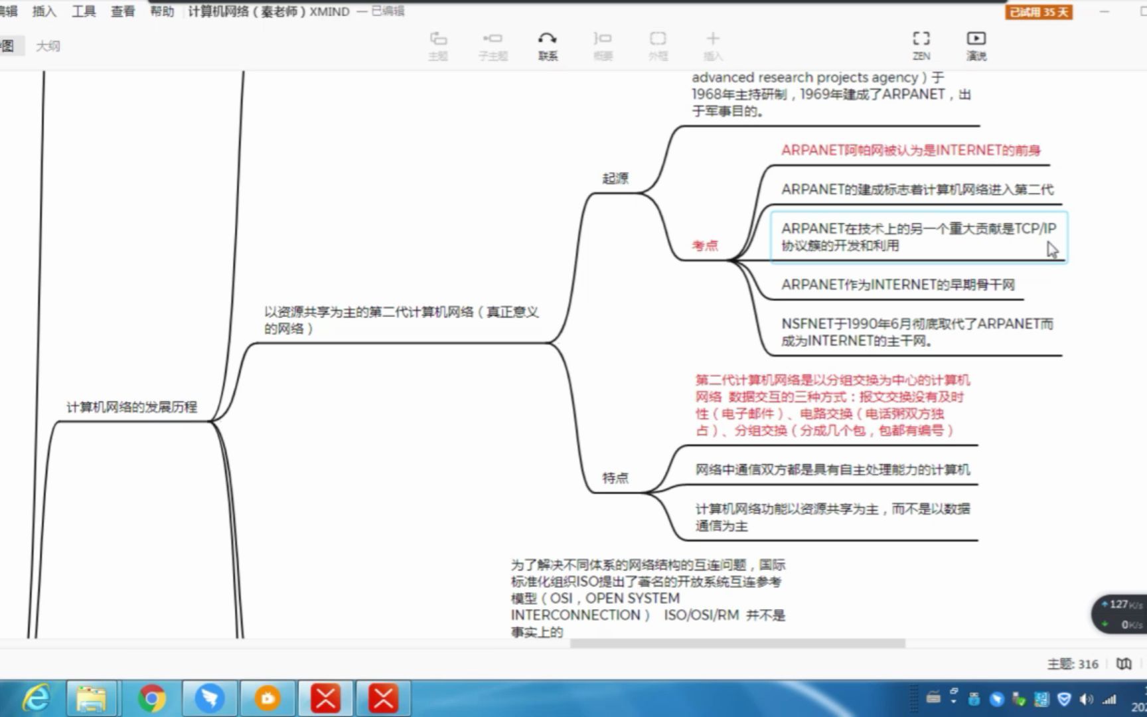1147x717 pixels.
Task: Click the 127K/s network speed widget
Action: [1121, 614]
